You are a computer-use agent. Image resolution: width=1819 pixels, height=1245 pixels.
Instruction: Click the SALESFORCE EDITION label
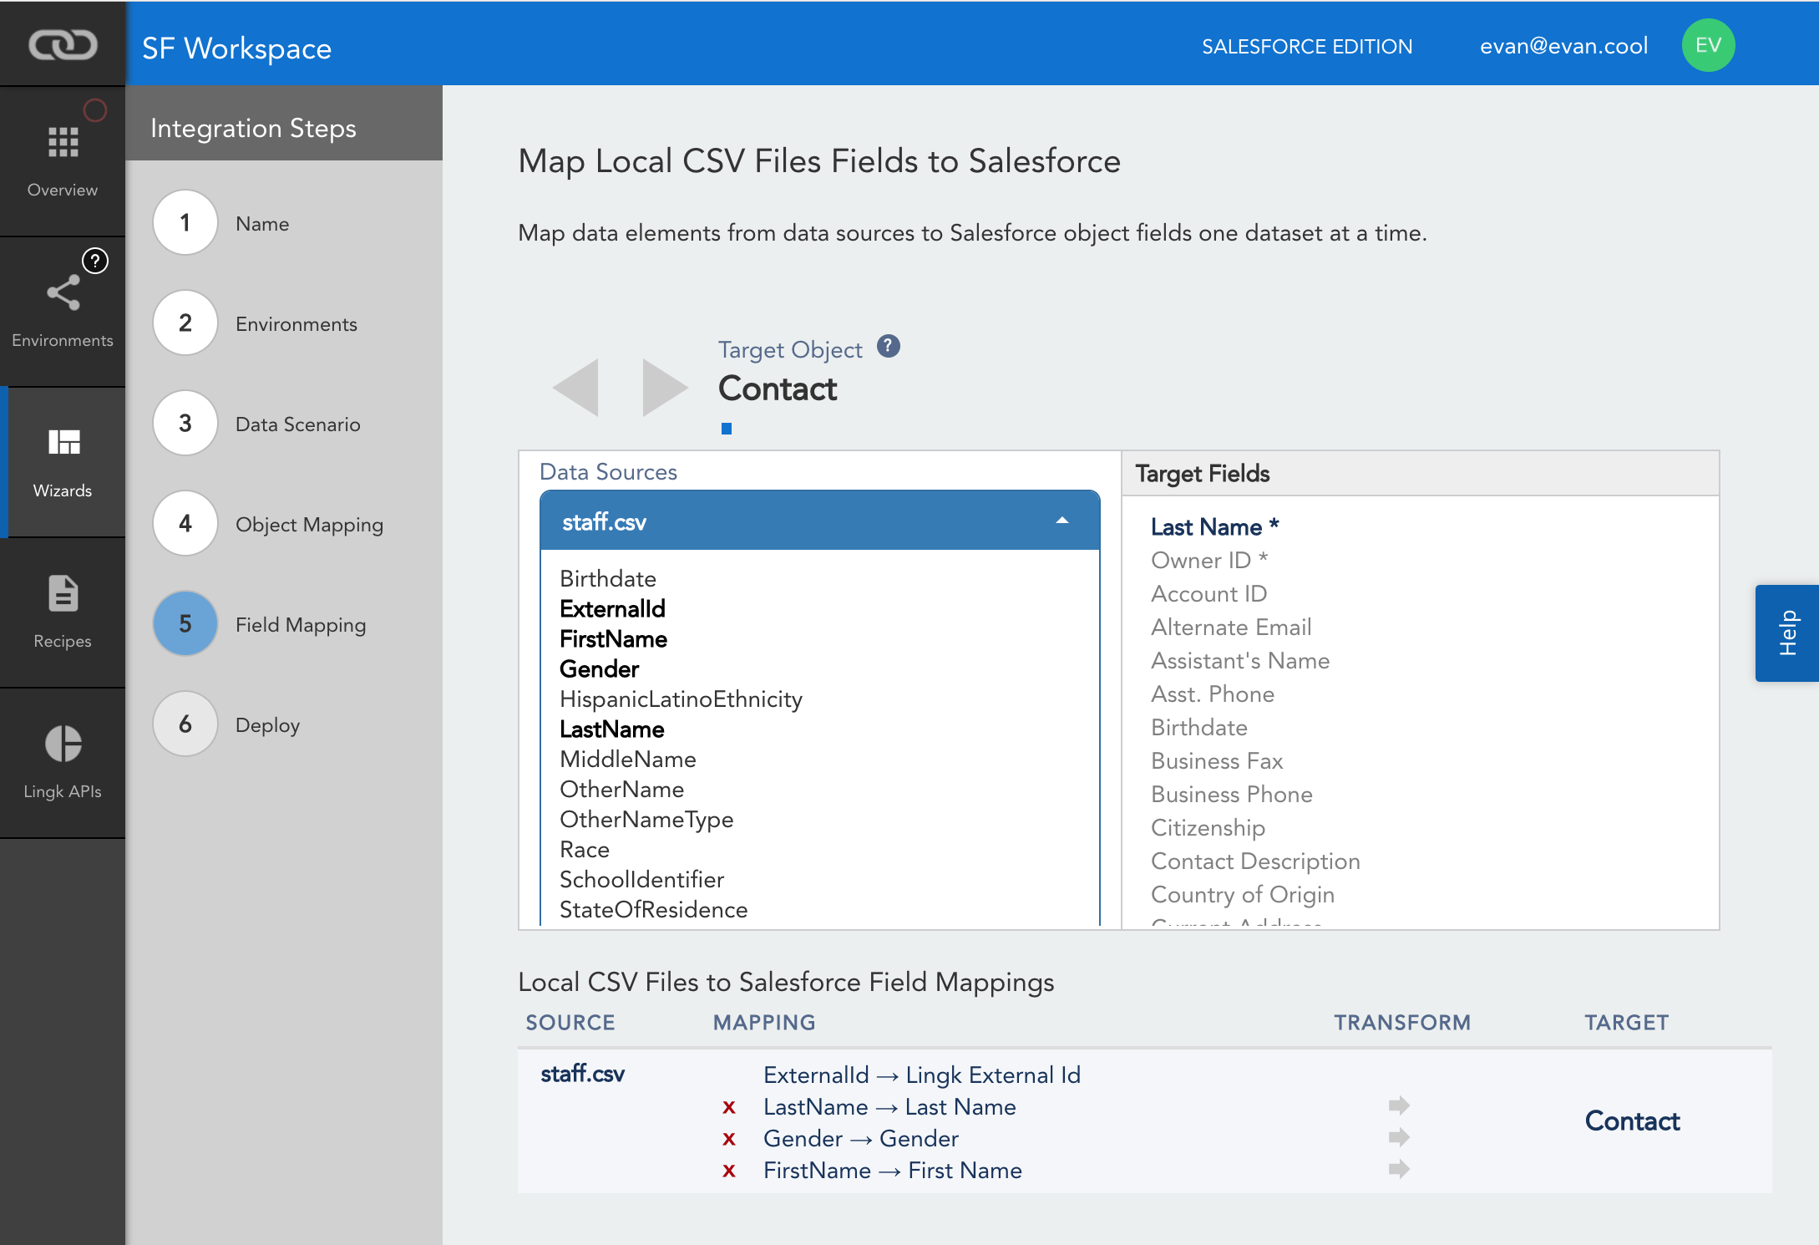[1307, 46]
